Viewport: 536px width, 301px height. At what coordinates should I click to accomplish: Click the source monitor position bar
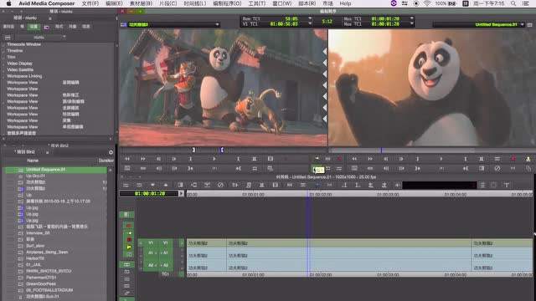(223, 150)
